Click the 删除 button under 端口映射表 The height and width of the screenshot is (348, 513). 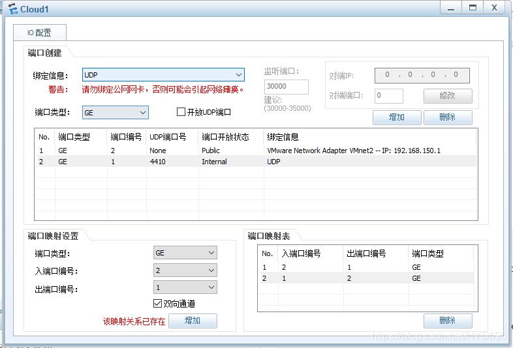[x=448, y=321]
